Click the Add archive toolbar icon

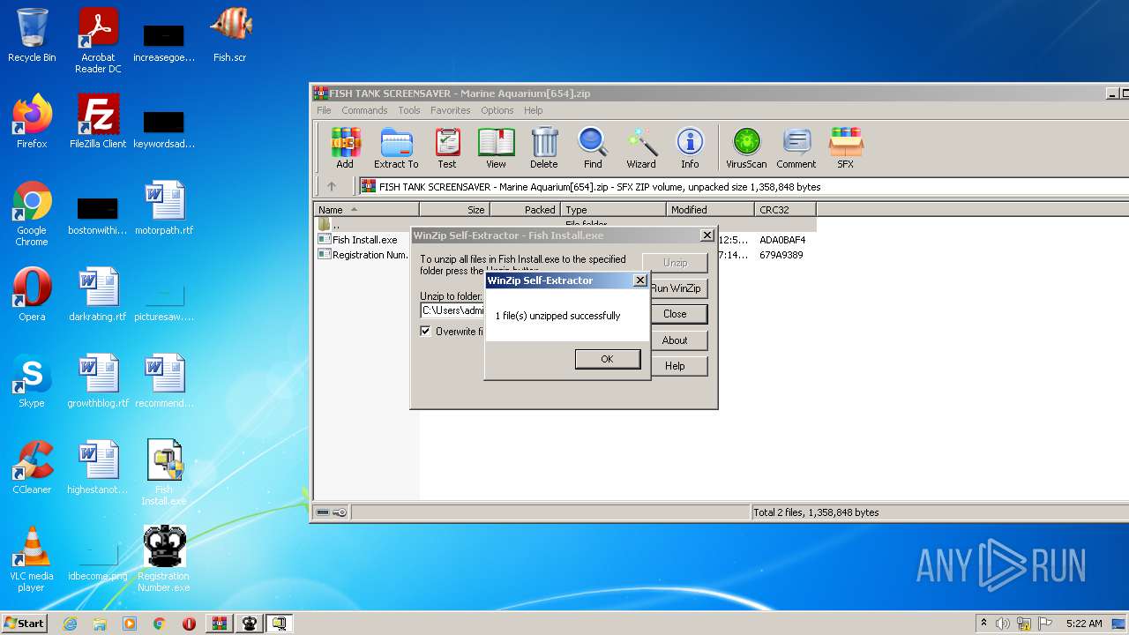pyautogui.click(x=345, y=148)
